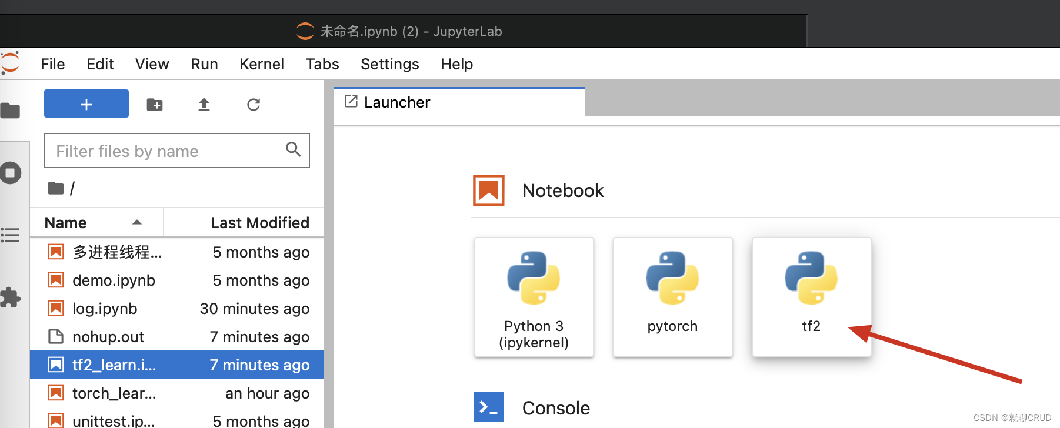Open the Tabs menu
This screenshot has height=428, width=1060.
tap(322, 64)
